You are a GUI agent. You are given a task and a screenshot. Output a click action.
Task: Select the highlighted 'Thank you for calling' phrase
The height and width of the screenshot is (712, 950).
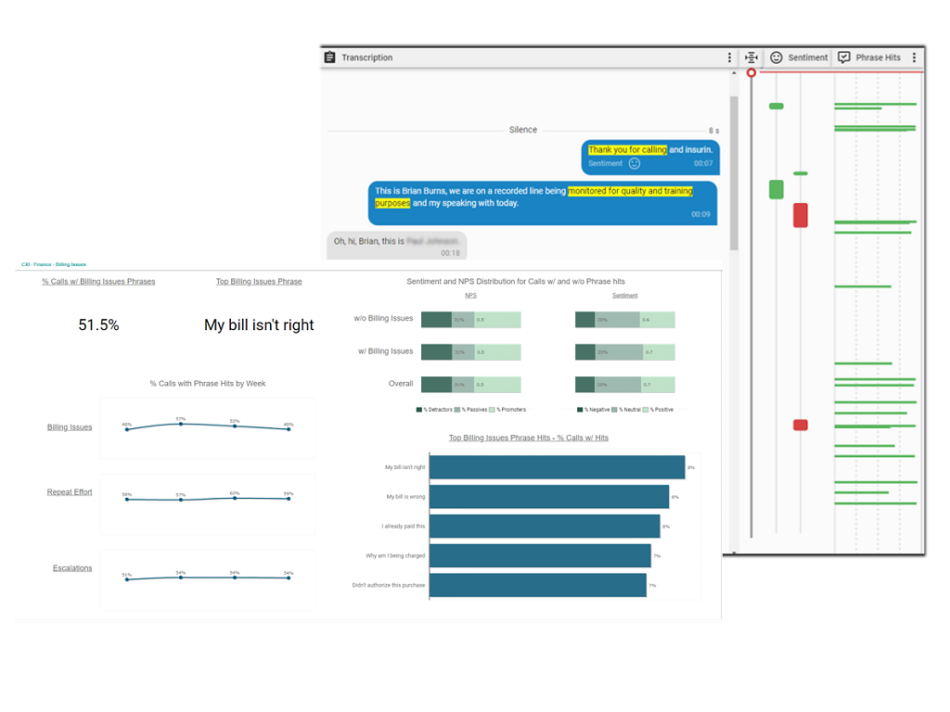tap(627, 149)
